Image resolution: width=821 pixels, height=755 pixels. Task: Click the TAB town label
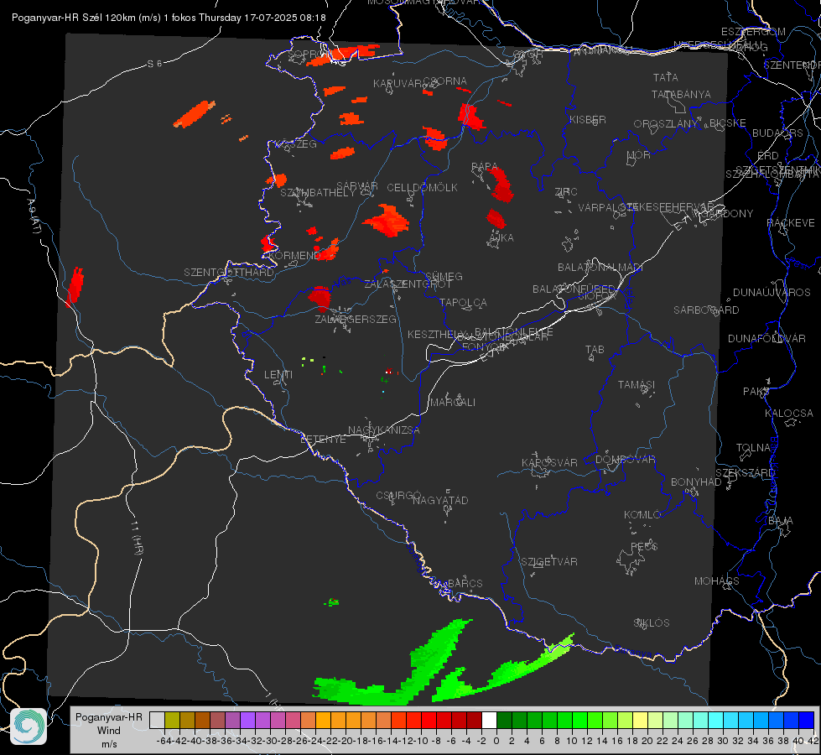click(x=595, y=349)
